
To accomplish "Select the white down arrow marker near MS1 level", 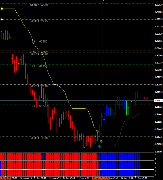I will 2,19.
